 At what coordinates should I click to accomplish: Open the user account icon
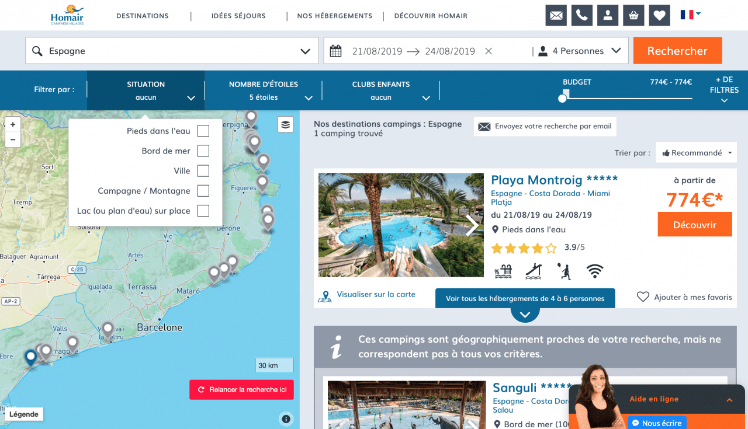[x=608, y=15]
